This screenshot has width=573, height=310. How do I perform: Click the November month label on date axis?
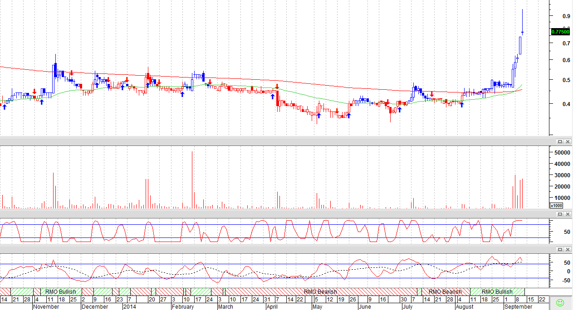pos(46,306)
